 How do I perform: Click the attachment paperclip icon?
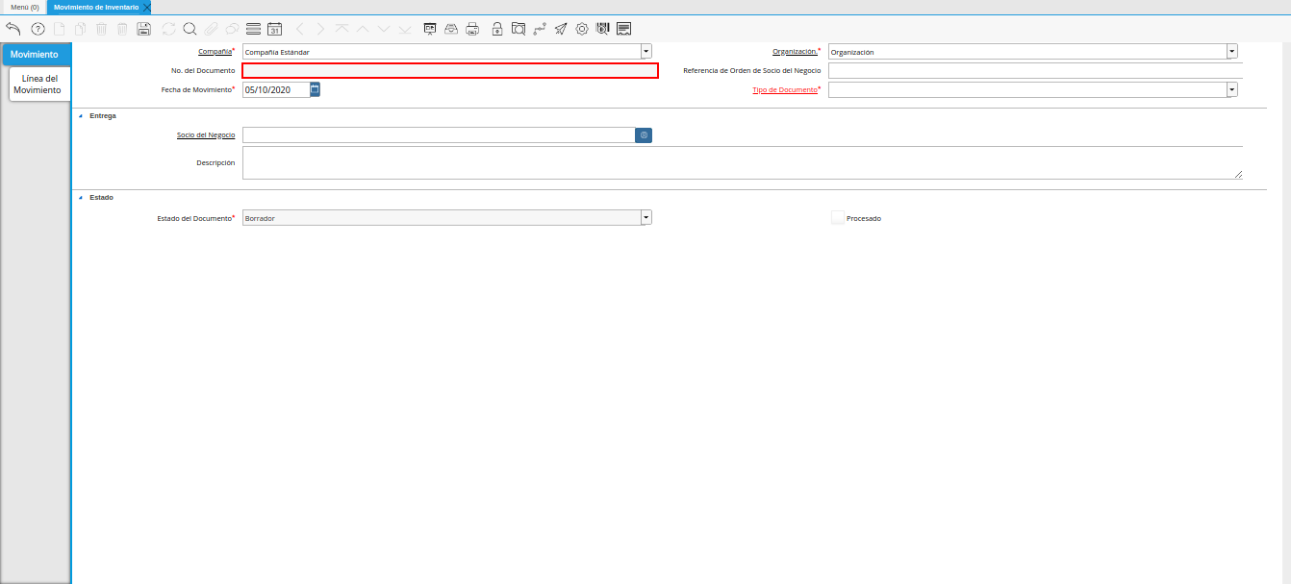pyautogui.click(x=211, y=29)
